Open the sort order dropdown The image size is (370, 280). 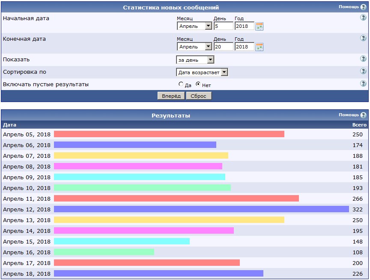pos(202,72)
